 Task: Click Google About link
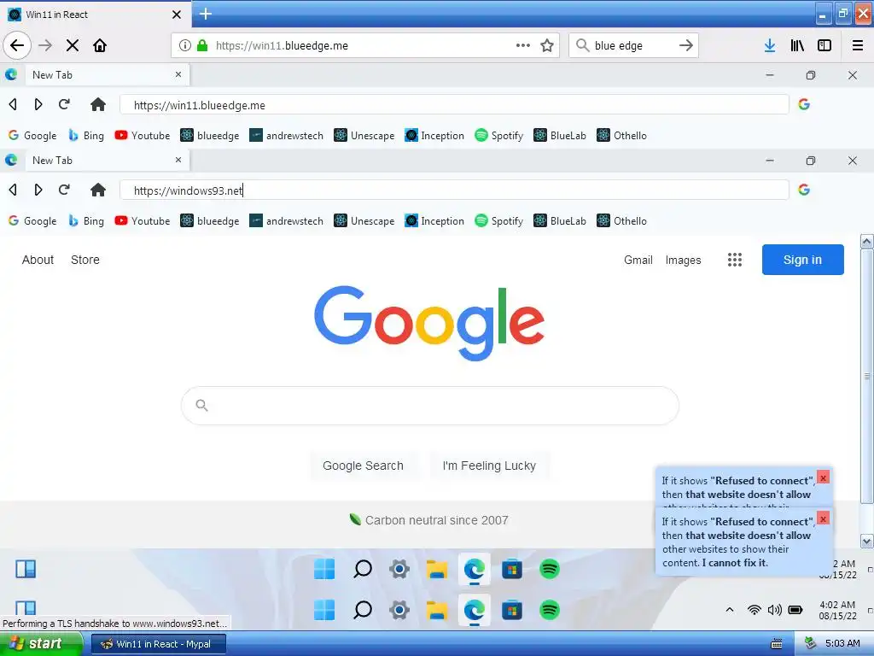pyautogui.click(x=38, y=260)
